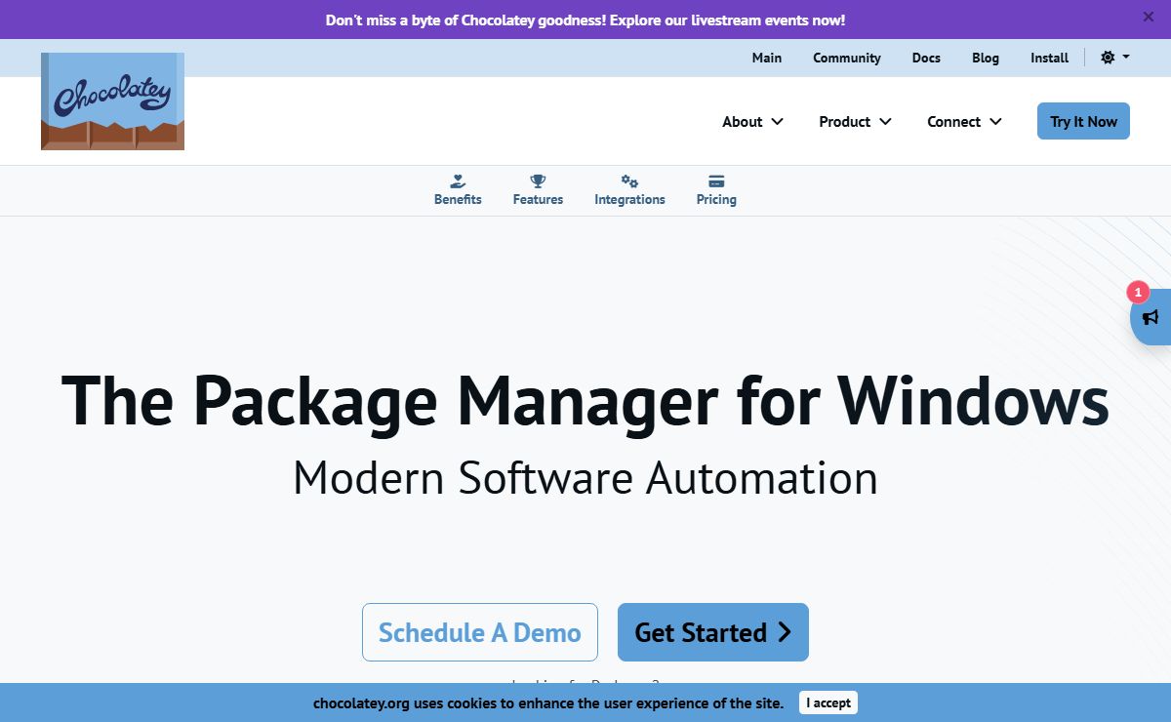Open the Install link

point(1050,58)
